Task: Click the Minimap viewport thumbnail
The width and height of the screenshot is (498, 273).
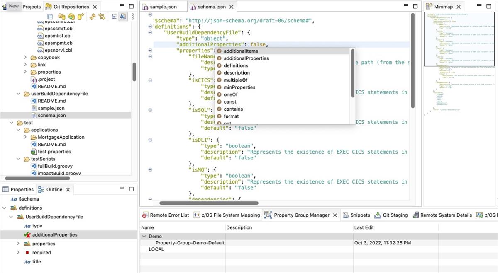Action: 459,39
